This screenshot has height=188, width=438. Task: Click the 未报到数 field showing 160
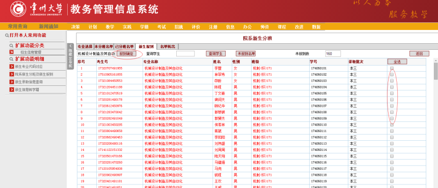coord(333,53)
